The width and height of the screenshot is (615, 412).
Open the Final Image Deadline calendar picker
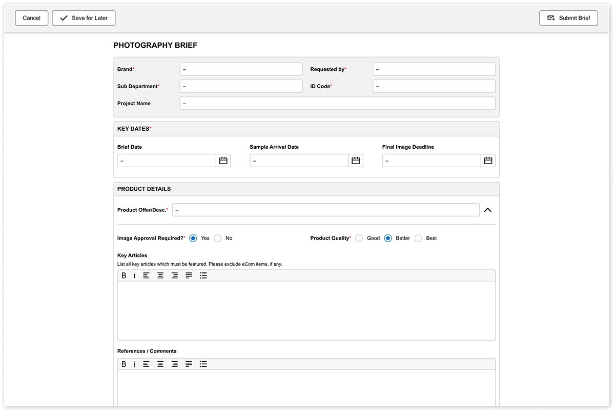[x=488, y=160]
